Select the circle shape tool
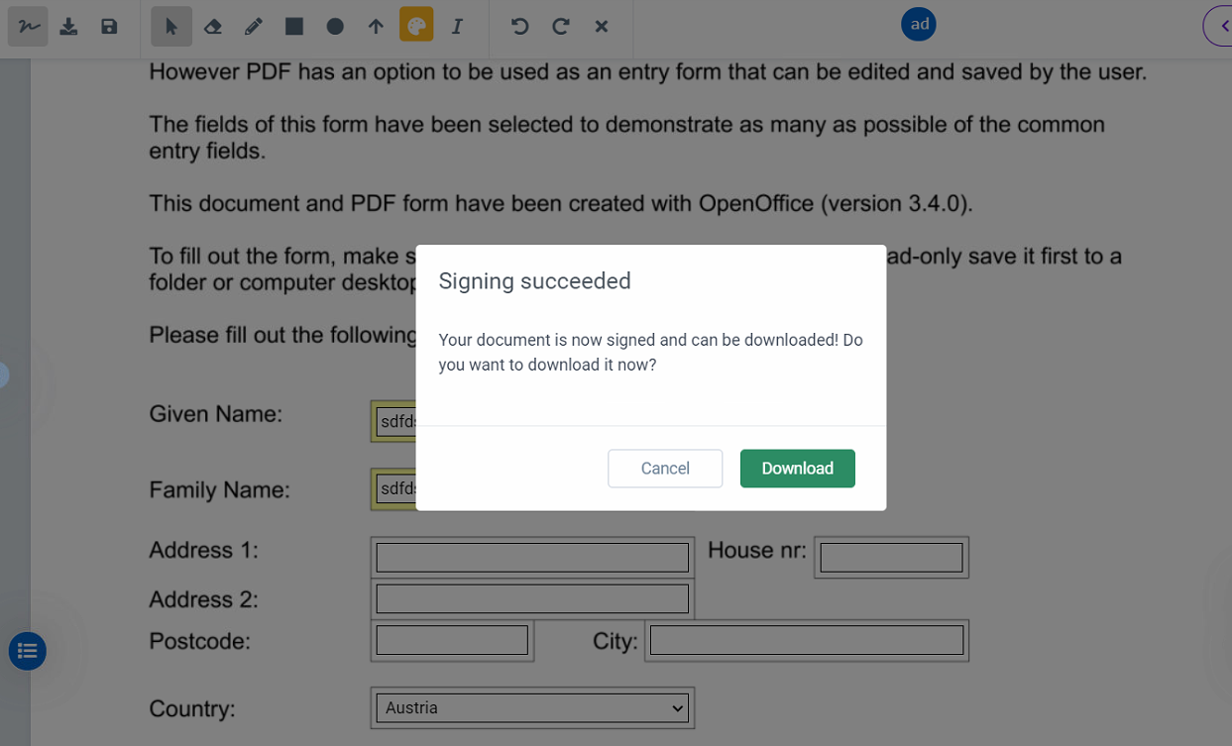Viewport: 1232px width, 746px height. (x=335, y=27)
